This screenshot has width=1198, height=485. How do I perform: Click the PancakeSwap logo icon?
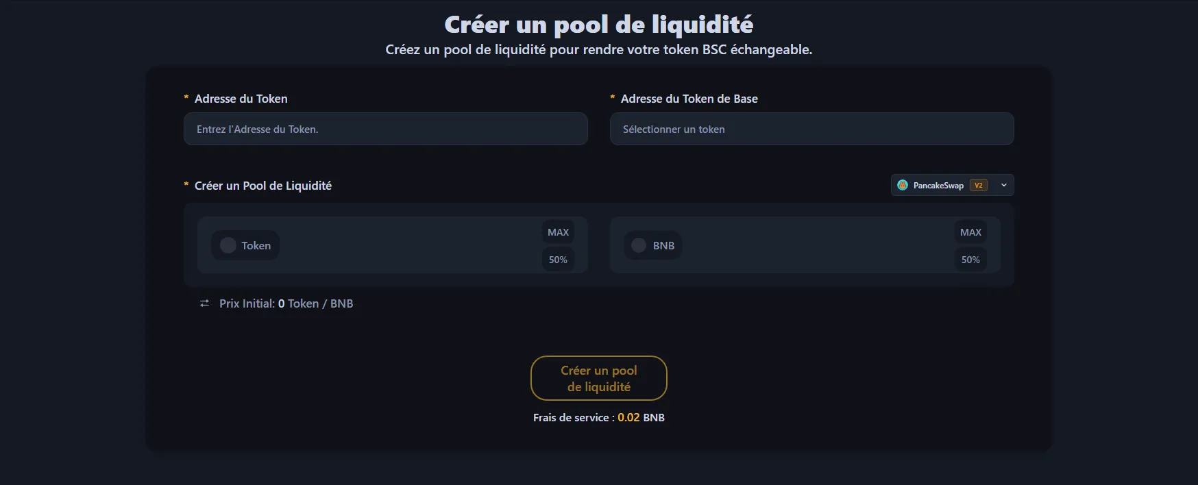903,185
